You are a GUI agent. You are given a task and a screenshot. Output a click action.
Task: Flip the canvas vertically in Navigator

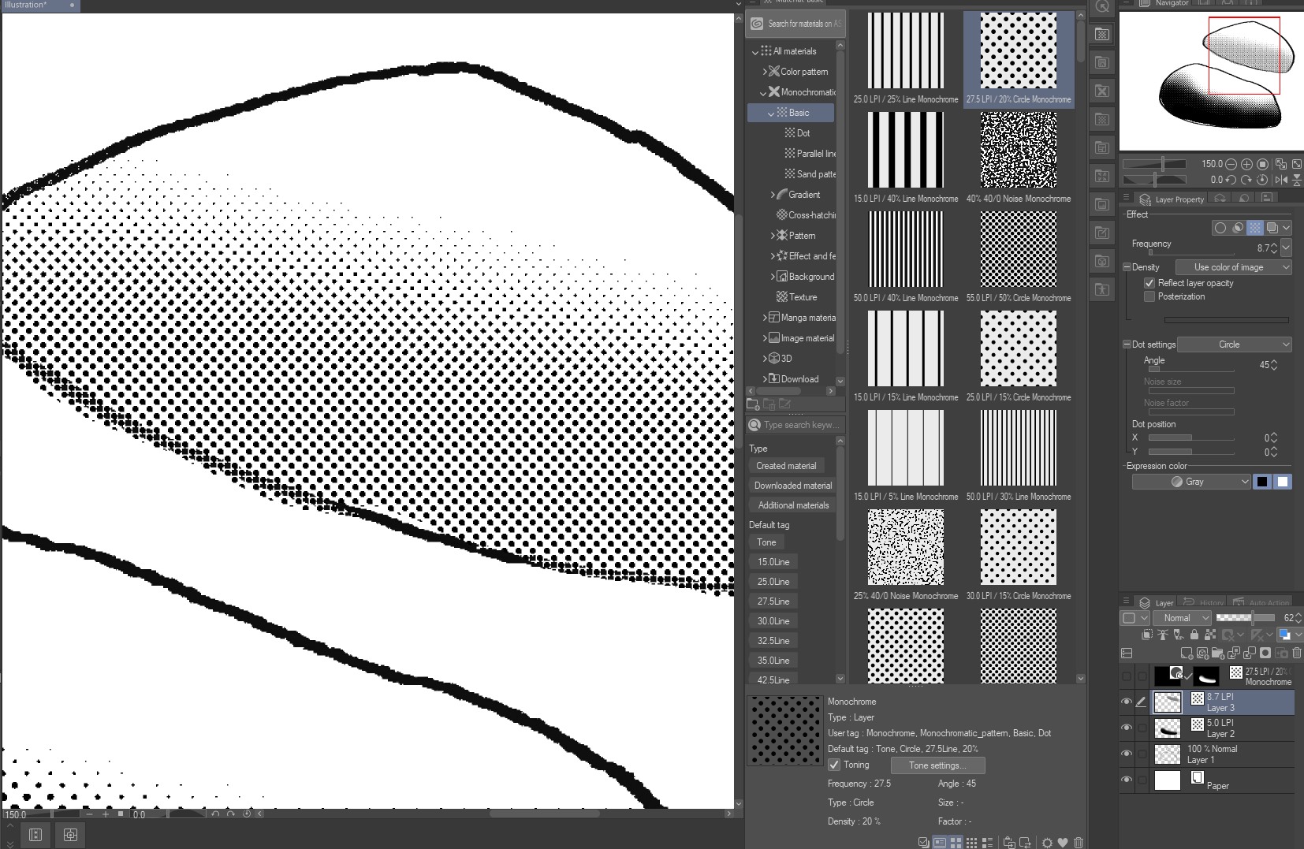[x=1297, y=180]
